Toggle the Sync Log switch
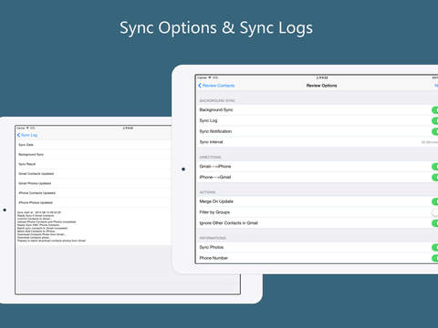The width and height of the screenshot is (438, 328). pos(435,121)
